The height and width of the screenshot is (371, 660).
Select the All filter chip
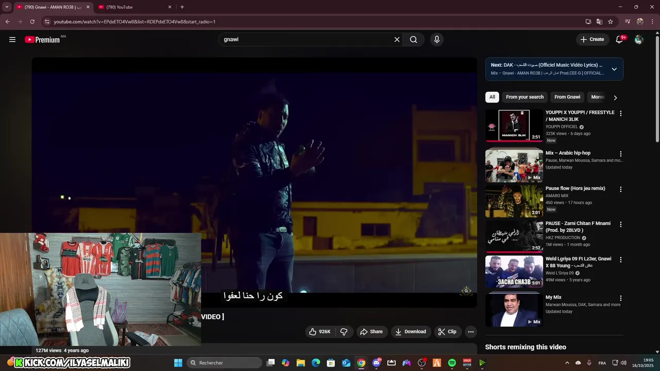[492, 97]
